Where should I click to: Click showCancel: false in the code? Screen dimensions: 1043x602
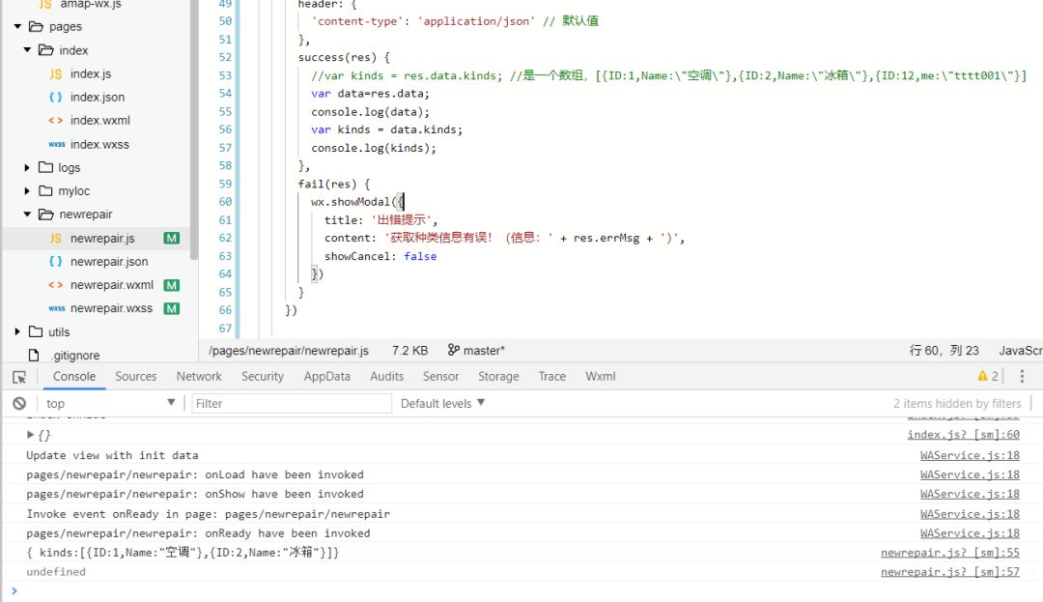pos(381,256)
